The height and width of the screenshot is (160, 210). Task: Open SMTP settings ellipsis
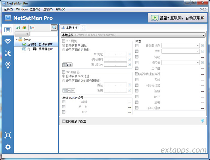202,97
